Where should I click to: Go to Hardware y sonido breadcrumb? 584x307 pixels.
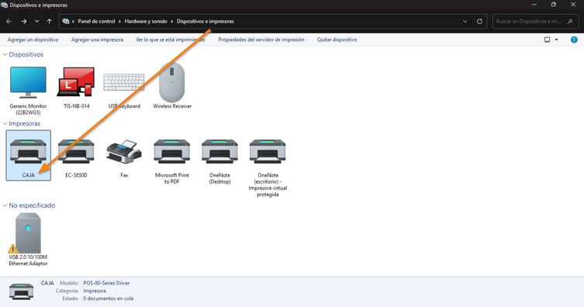coord(146,22)
